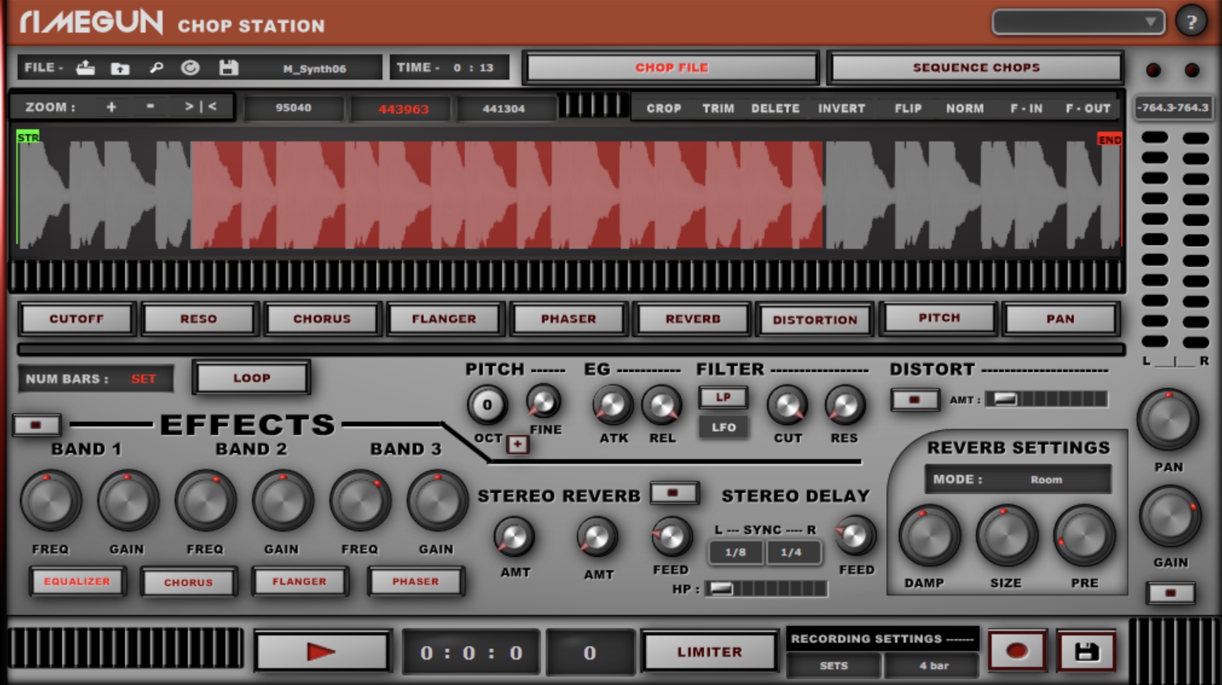Click the folder upload icon
1222x685 pixels.
120,68
